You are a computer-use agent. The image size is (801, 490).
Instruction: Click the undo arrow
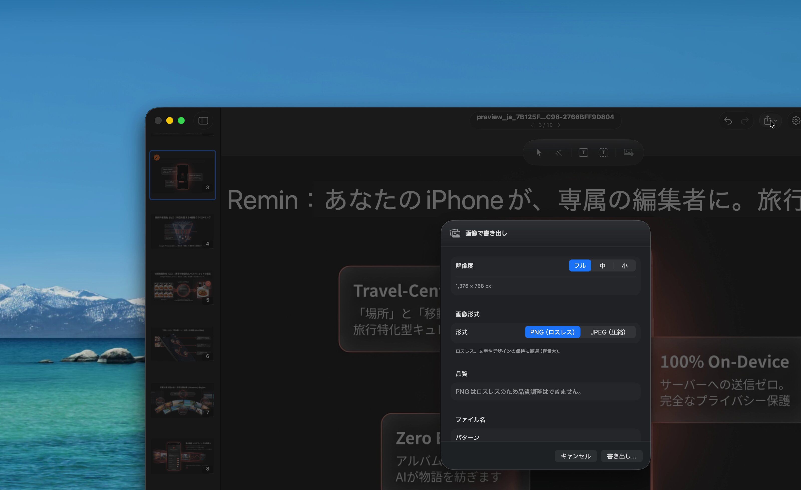(x=728, y=121)
